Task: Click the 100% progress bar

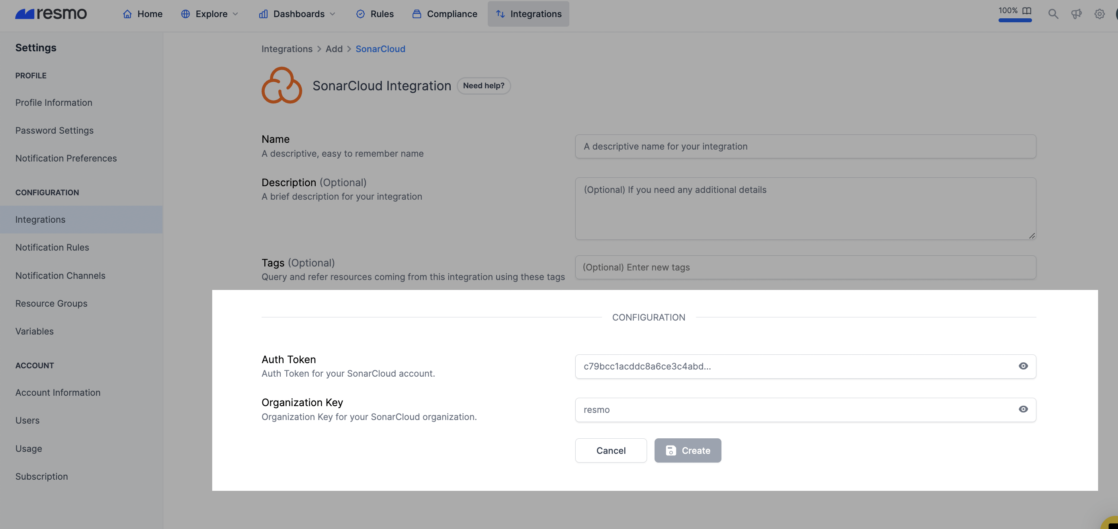Action: 1015,20
